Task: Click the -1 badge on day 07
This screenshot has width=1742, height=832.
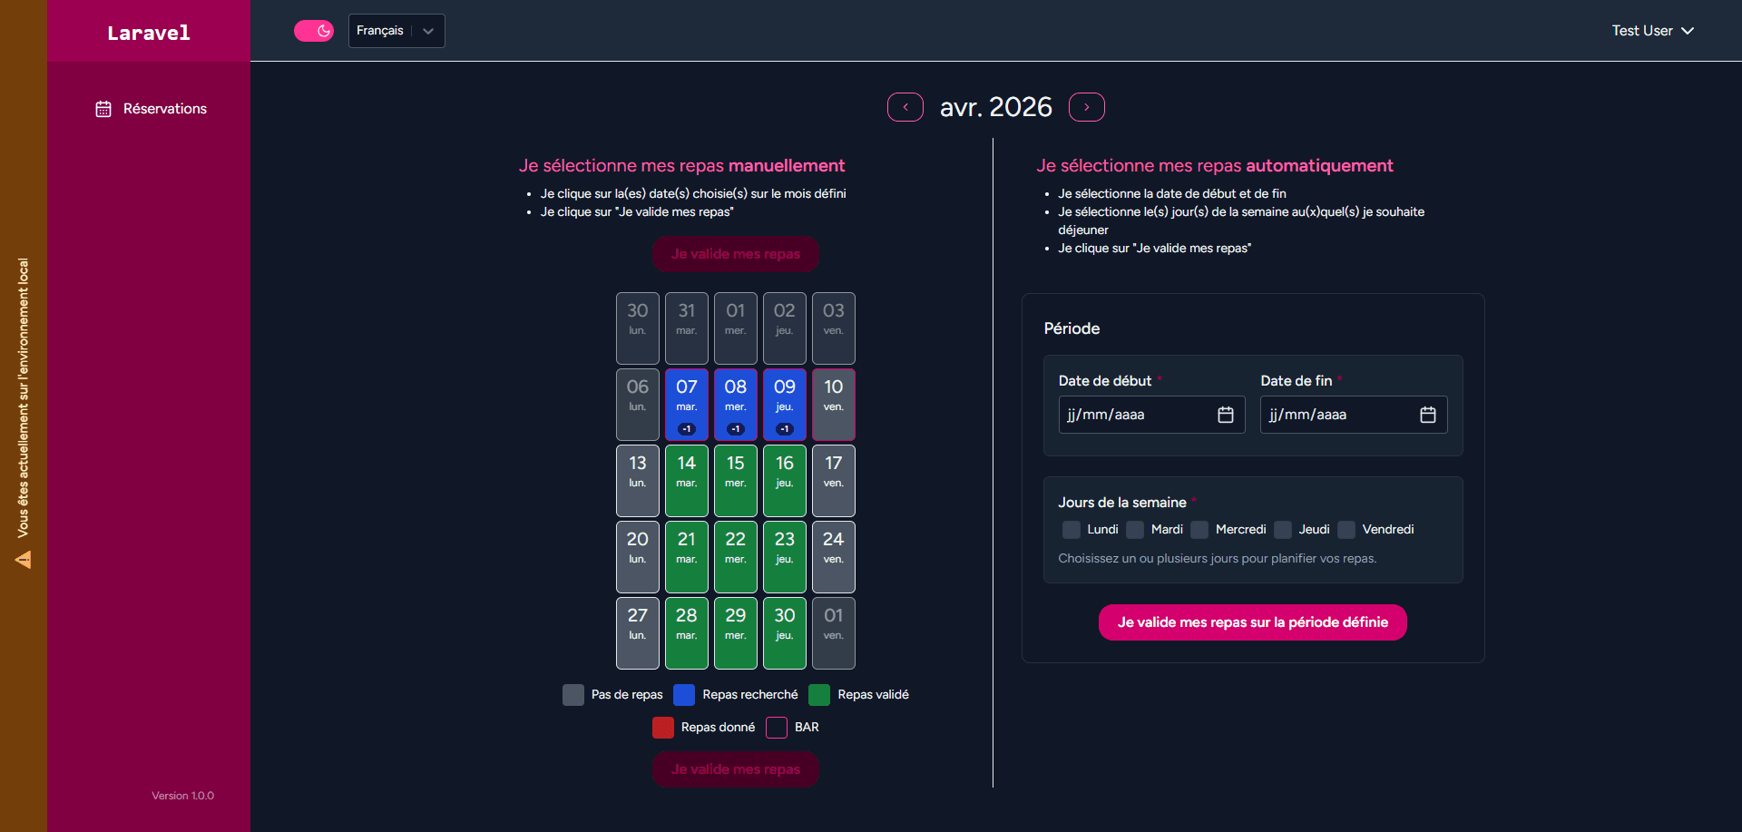Action: pyautogui.click(x=687, y=429)
